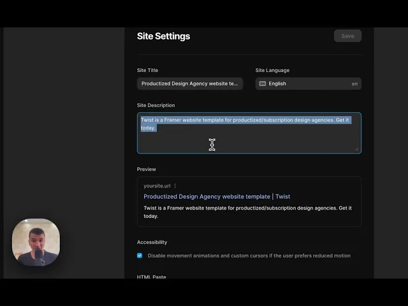Screen dimensions: 408x306
Task: Open the three-dot menu beside yoursite.url
Action: click(x=175, y=186)
